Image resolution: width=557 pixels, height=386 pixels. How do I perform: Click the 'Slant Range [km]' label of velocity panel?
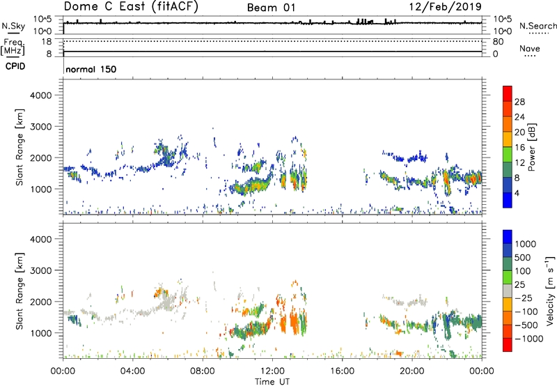19,291
